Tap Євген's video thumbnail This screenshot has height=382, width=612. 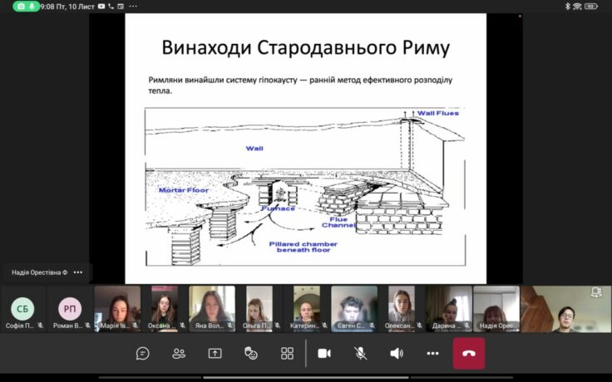354,309
